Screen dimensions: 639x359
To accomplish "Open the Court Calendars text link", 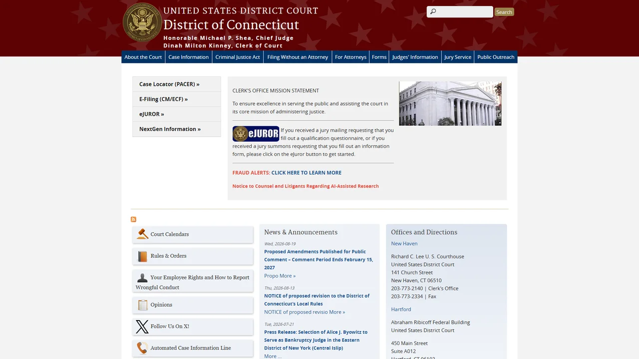I will (170, 234).
